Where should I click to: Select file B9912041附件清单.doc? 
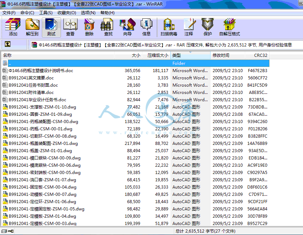coord(31,92)
